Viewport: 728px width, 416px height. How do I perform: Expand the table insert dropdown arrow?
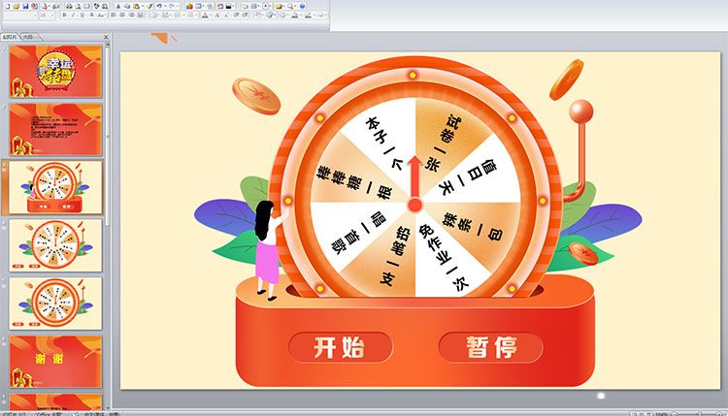point(204,6)
